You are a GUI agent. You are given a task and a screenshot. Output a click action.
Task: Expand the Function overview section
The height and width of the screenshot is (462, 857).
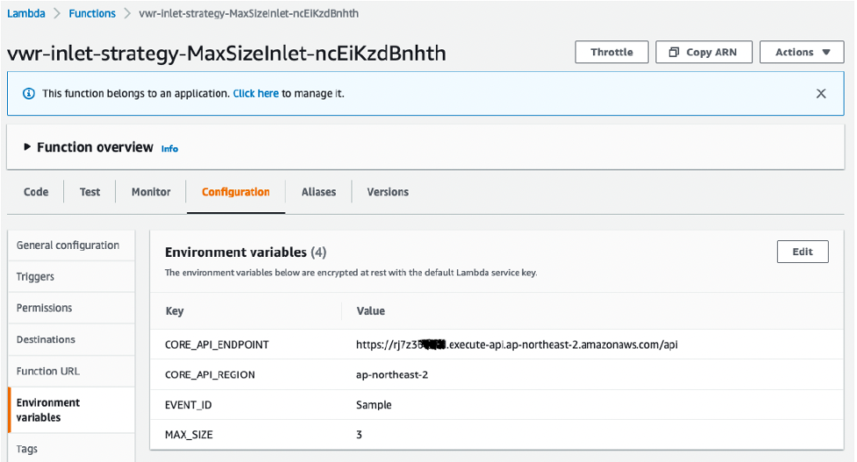point(27,147)
